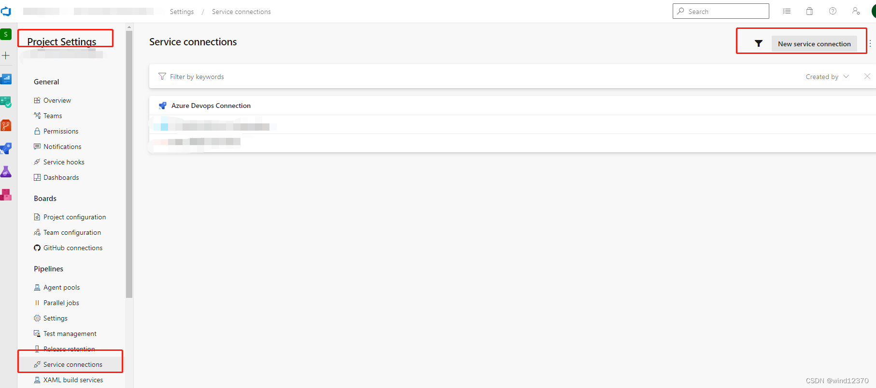Viewport: 876px width, 388px height.
Task: Click the plus icon to create new project
Action: [6, 55]
